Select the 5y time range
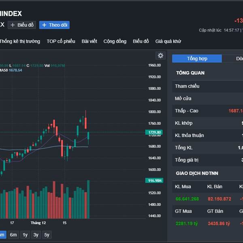 coord(47,235)
